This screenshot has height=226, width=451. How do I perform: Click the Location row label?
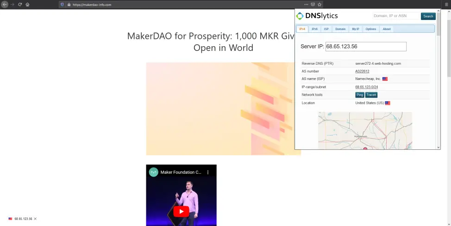click(308, 103)
